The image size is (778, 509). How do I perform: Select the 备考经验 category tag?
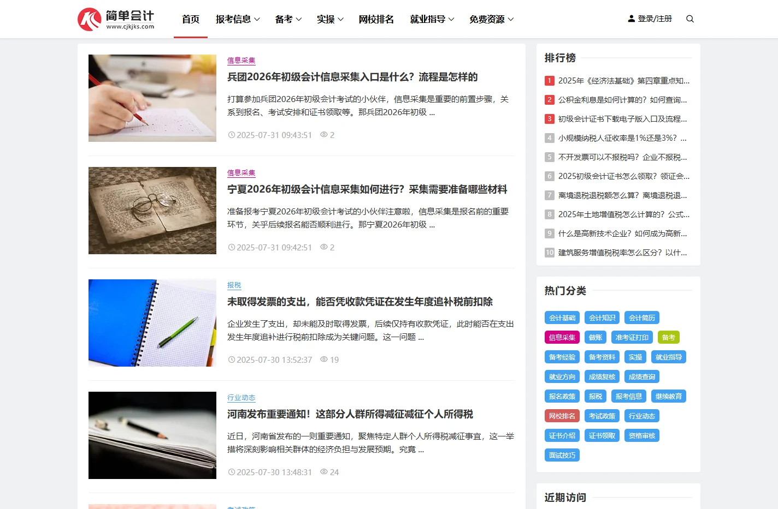[562, 357]
